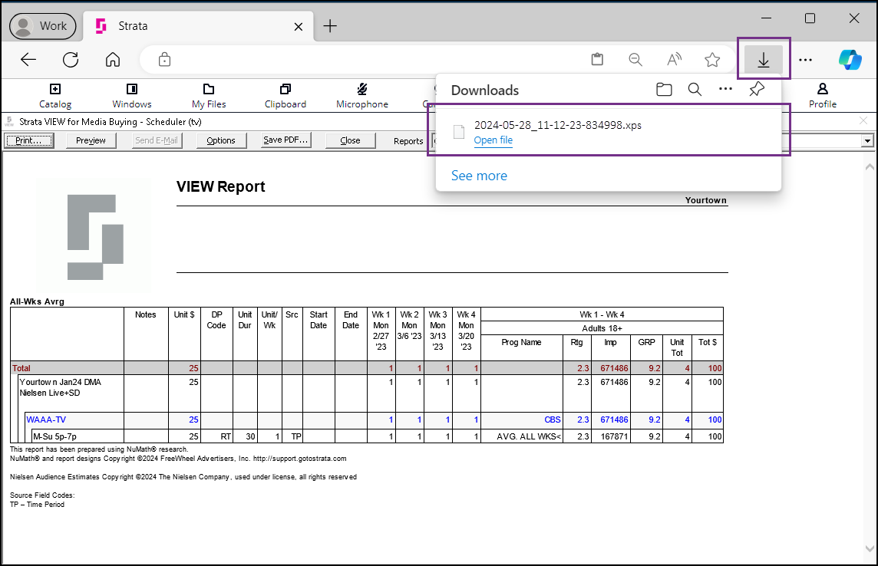Click Open file link for xps download
The image size is (878, 566).
pyautogui.click(x=493, y=140)
